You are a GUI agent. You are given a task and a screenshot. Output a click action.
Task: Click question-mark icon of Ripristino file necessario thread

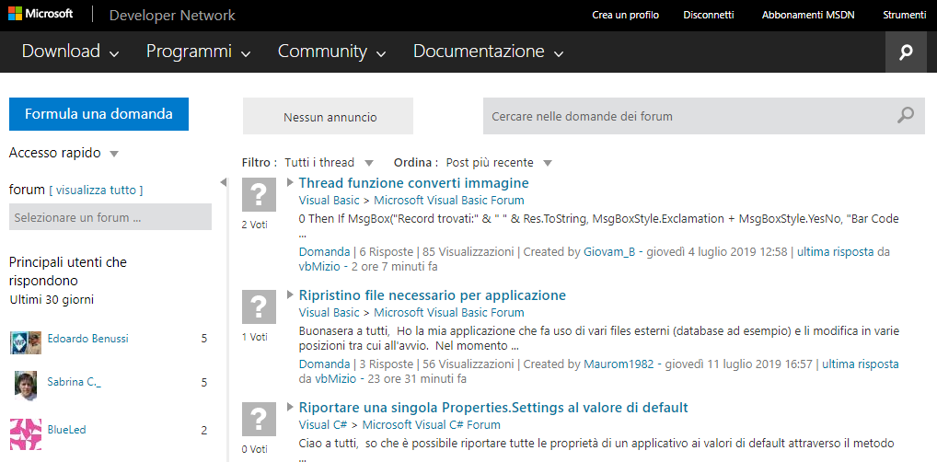pyautogui.click(x=259, y=307)
